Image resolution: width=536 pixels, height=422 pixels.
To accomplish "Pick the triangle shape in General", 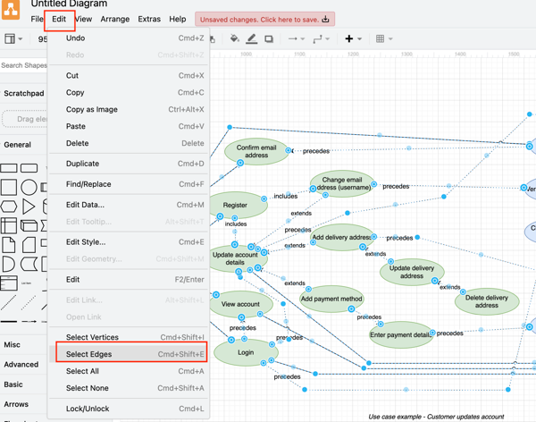I will click(29, 207).
